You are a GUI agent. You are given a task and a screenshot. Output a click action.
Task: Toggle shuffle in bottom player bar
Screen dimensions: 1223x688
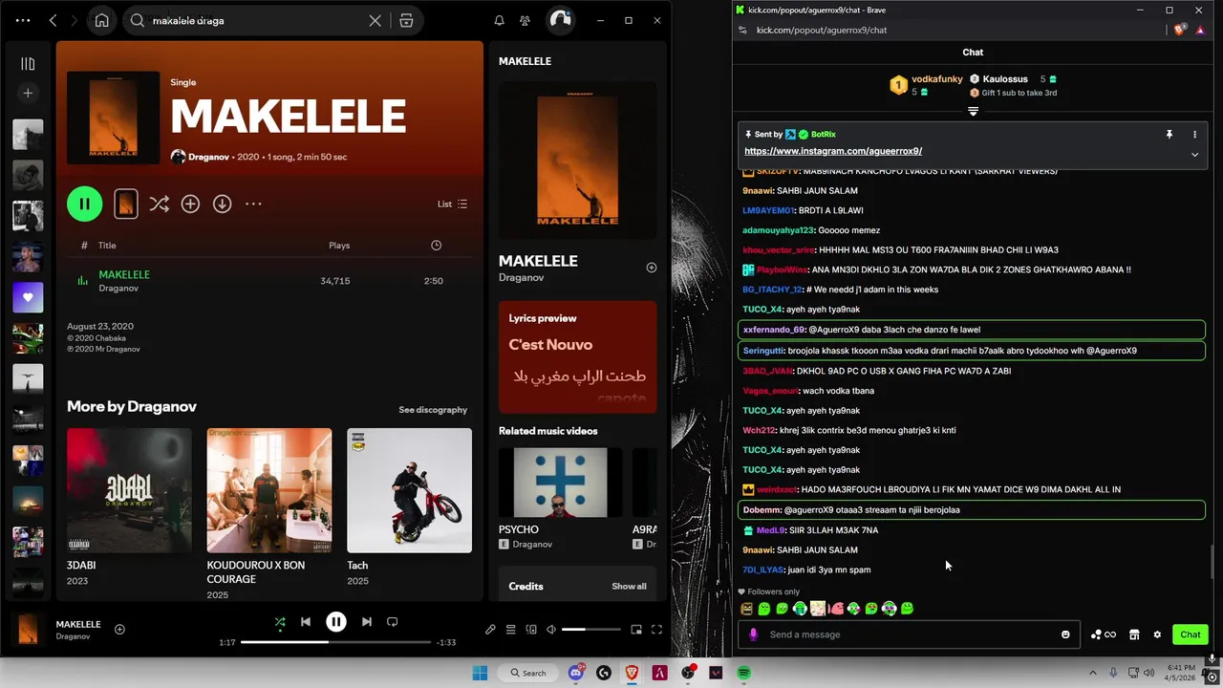click(x=280, y=622)
